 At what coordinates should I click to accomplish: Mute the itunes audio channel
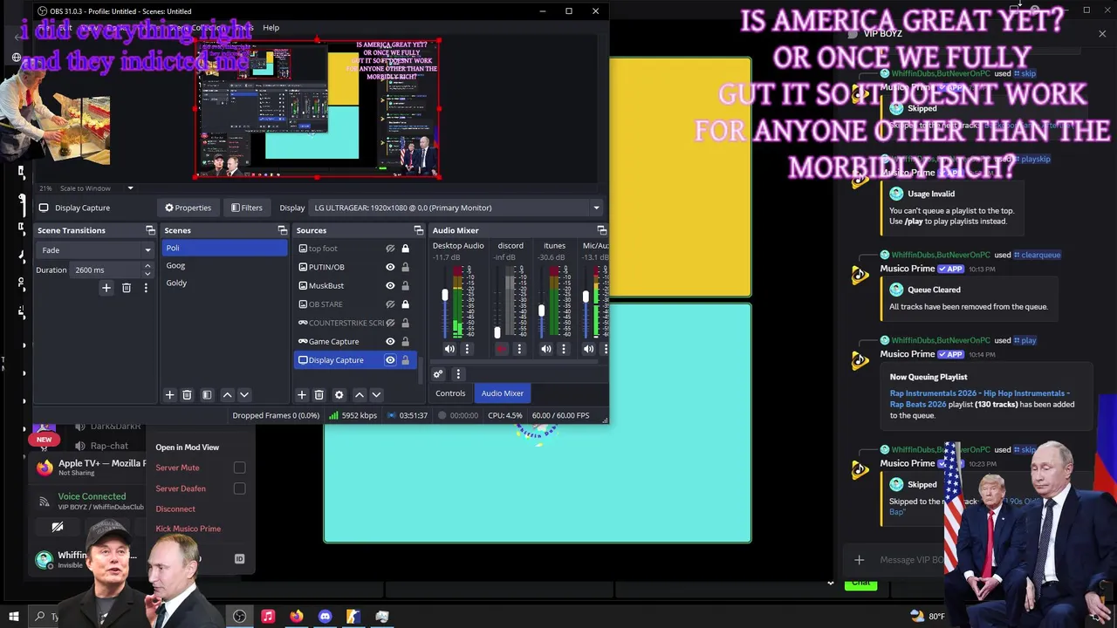click(x=545, y=349)
